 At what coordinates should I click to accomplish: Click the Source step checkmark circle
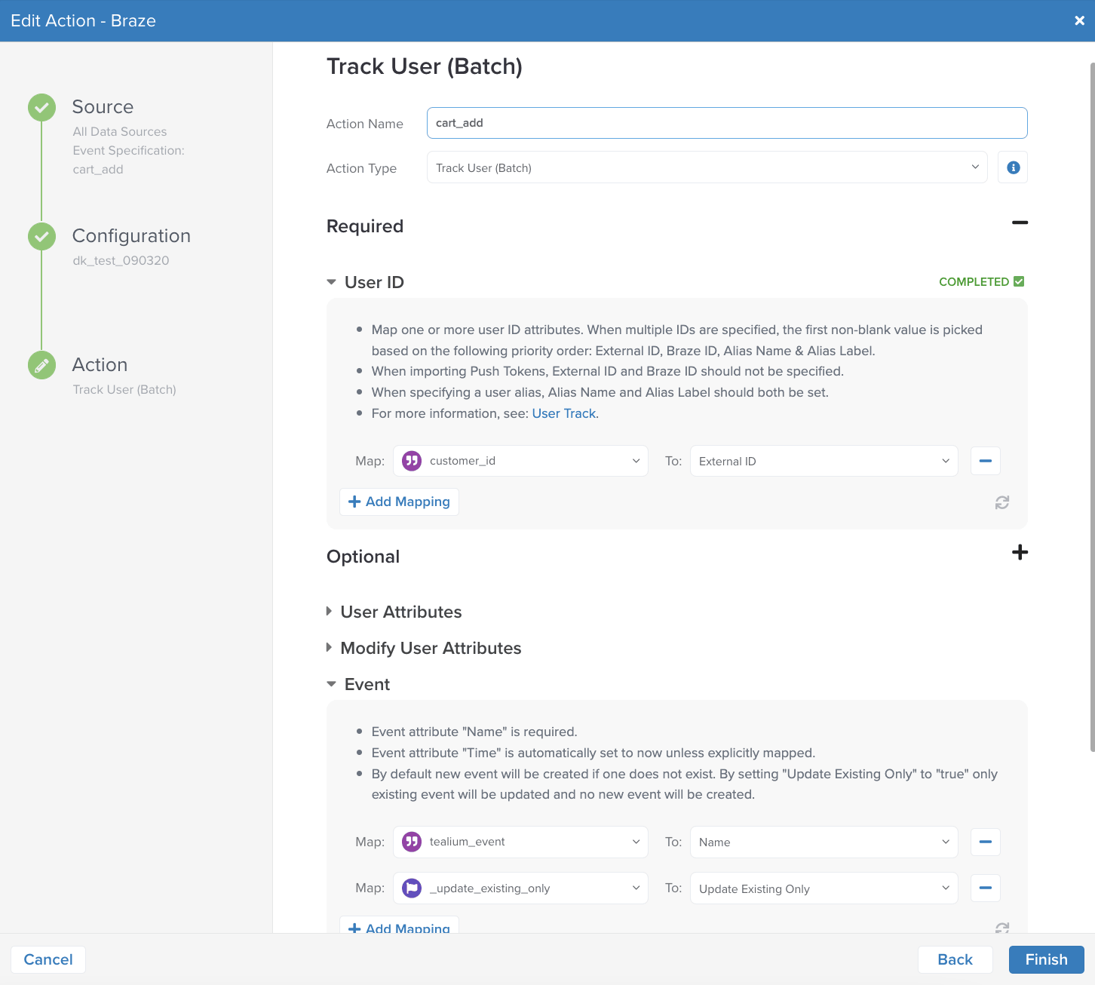pos(41,108)
